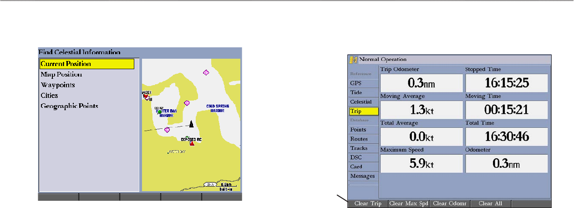Click the Trip Odometer 0.3nm value
Image resolution: width=574 pixels, height=208 pixels.
pyautogui.click(x=421, y=83)
